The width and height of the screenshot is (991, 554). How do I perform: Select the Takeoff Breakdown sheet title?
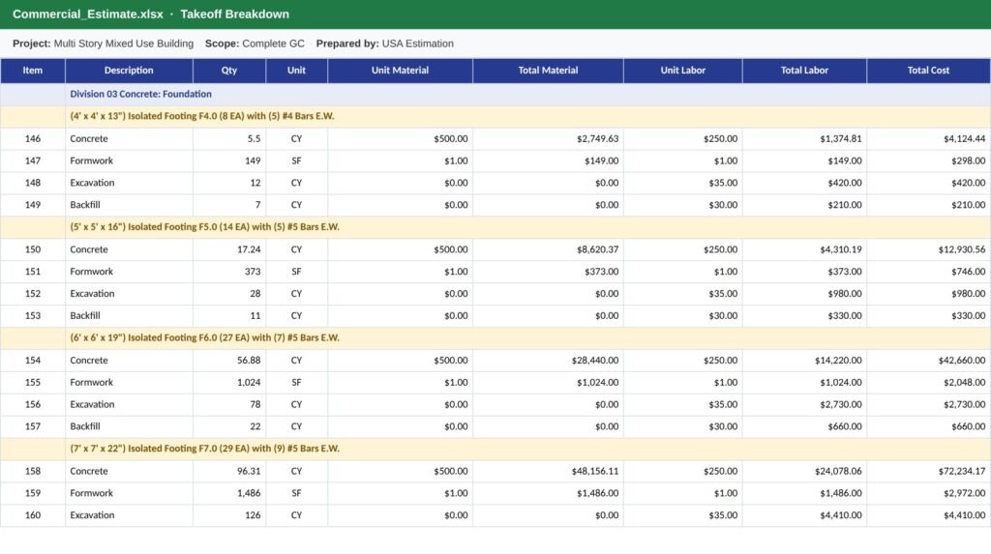[x=234, y=14]
